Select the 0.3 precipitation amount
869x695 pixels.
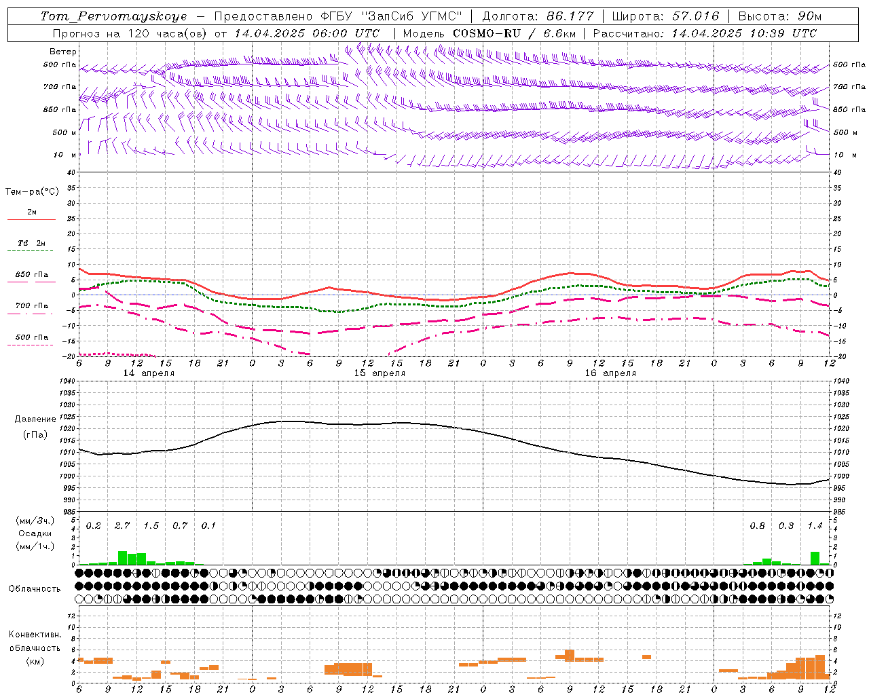(x=786, y=526)
